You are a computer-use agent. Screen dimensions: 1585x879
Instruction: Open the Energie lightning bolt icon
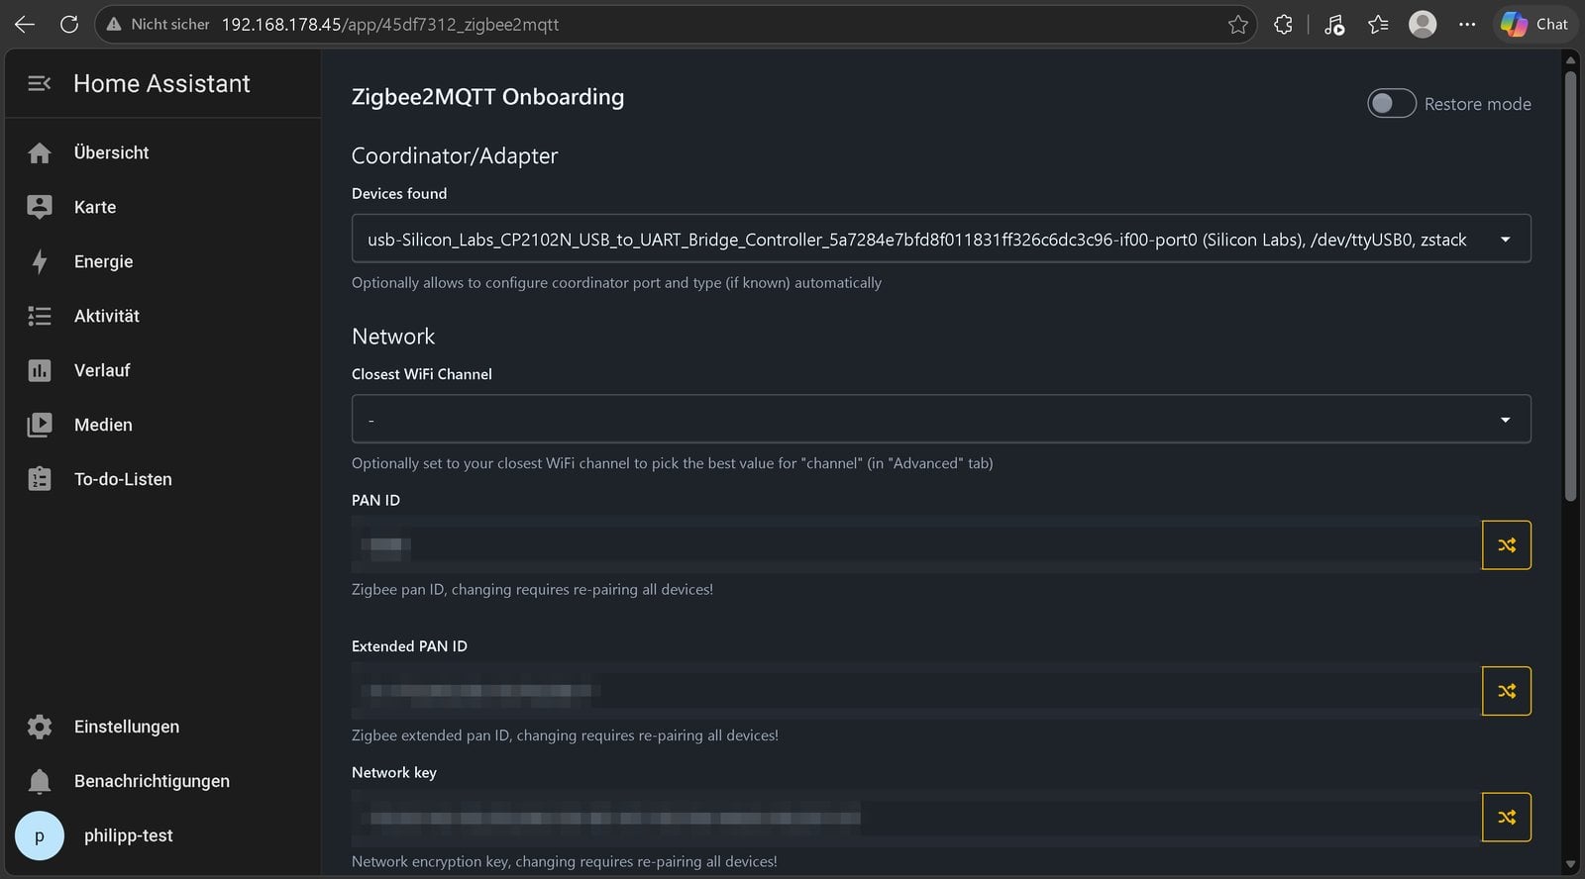[40, 261]
